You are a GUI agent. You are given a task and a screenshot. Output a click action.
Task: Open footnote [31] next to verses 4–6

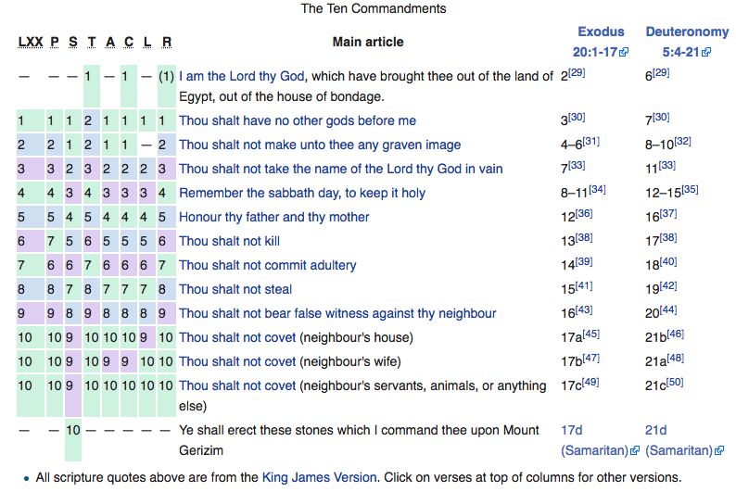pos(591,141)
